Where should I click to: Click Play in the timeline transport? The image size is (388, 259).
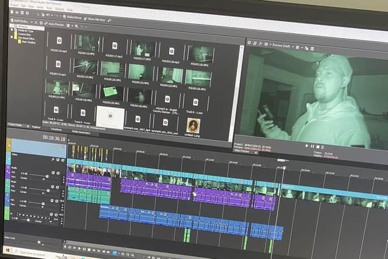point(79,248)
